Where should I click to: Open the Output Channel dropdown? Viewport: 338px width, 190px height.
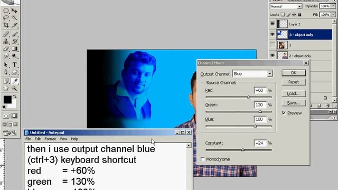tap(270, 74)
